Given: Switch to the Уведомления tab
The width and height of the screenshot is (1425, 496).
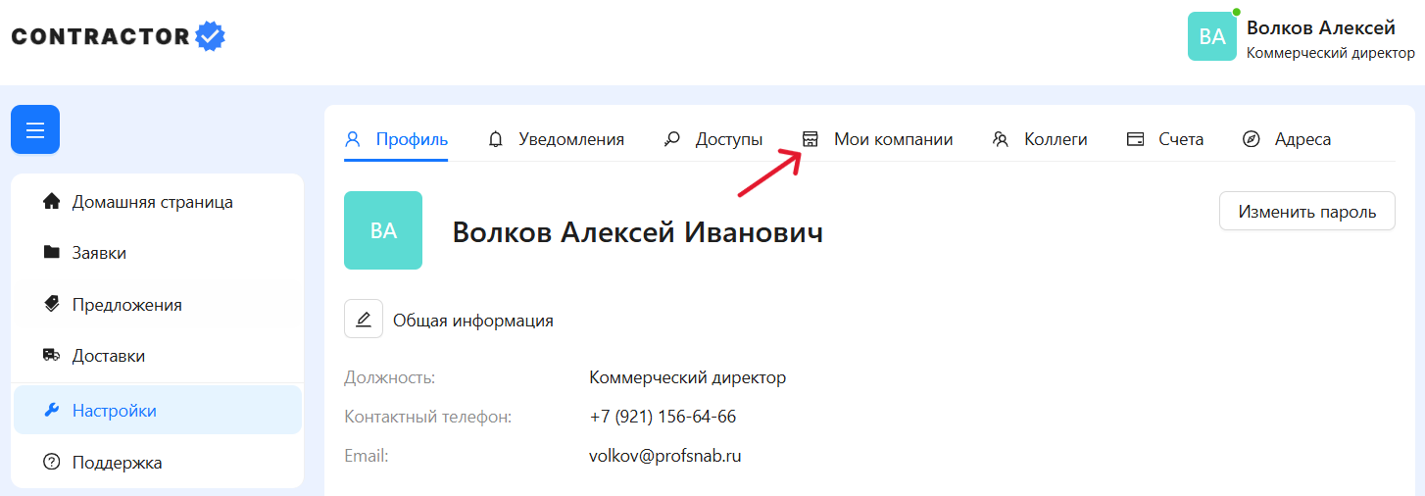Looking at the screenshot, I should click(x=556, y=139).
